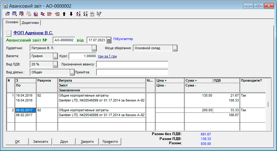Click the Підзвітник field Петренко В. П.
The height and width of the screenshot is (151, 277).
[x=61, y=48]
